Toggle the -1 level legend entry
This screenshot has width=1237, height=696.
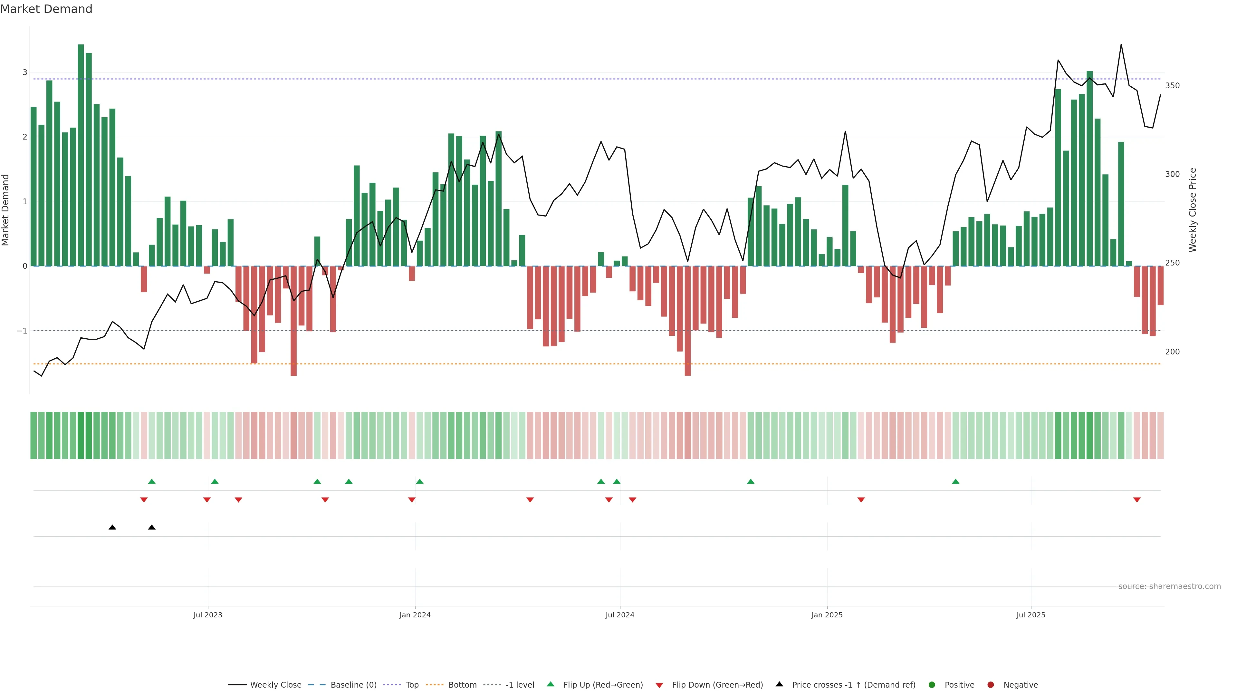[x=520, y=685]
